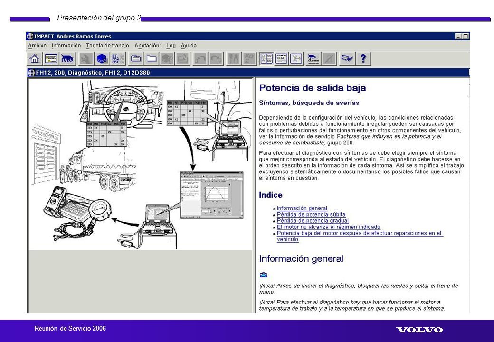Click the Información general section heading
The width and height of the screenshot is (494, 342).
coord(301,259)
